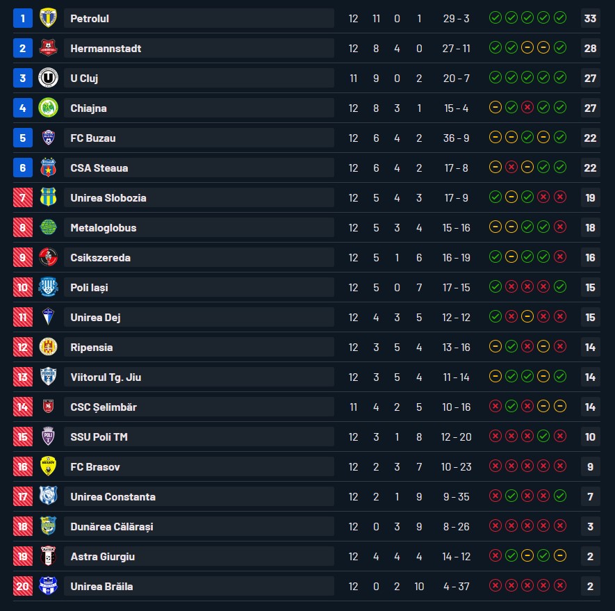Click the red striped position 20 badge
Viewport: 615px width, 611px height.
click(x=22, y=586)
